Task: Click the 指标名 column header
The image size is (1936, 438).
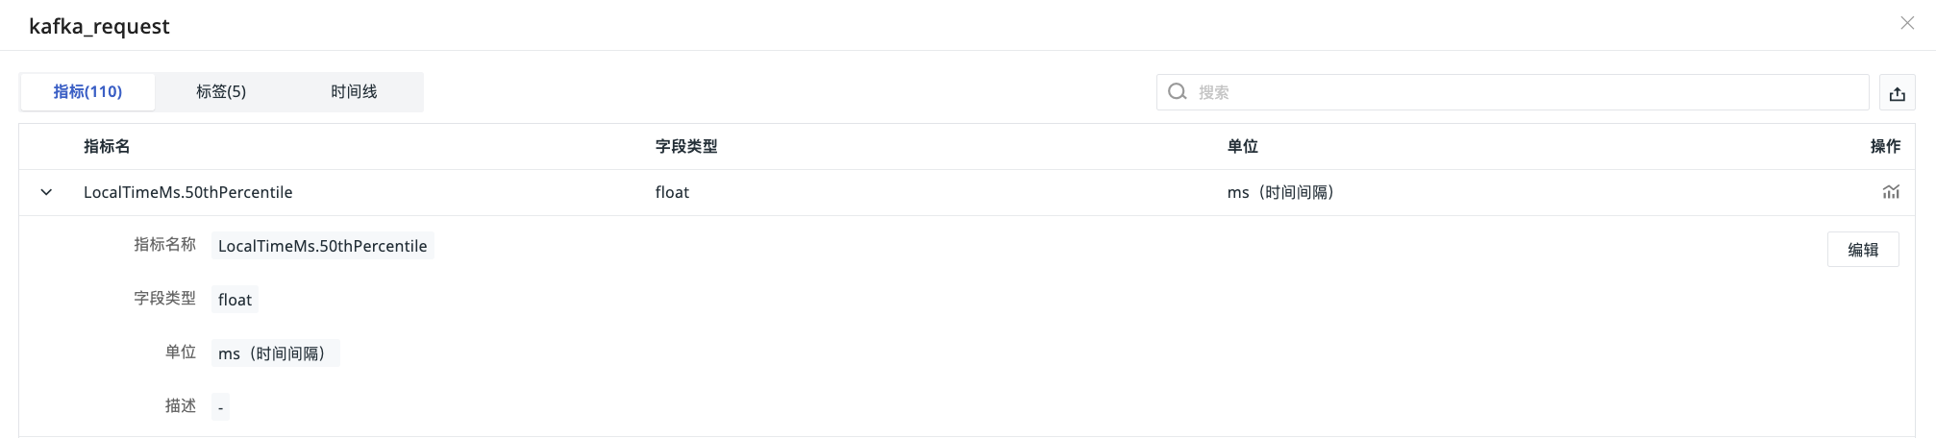Action: point(107,147)
